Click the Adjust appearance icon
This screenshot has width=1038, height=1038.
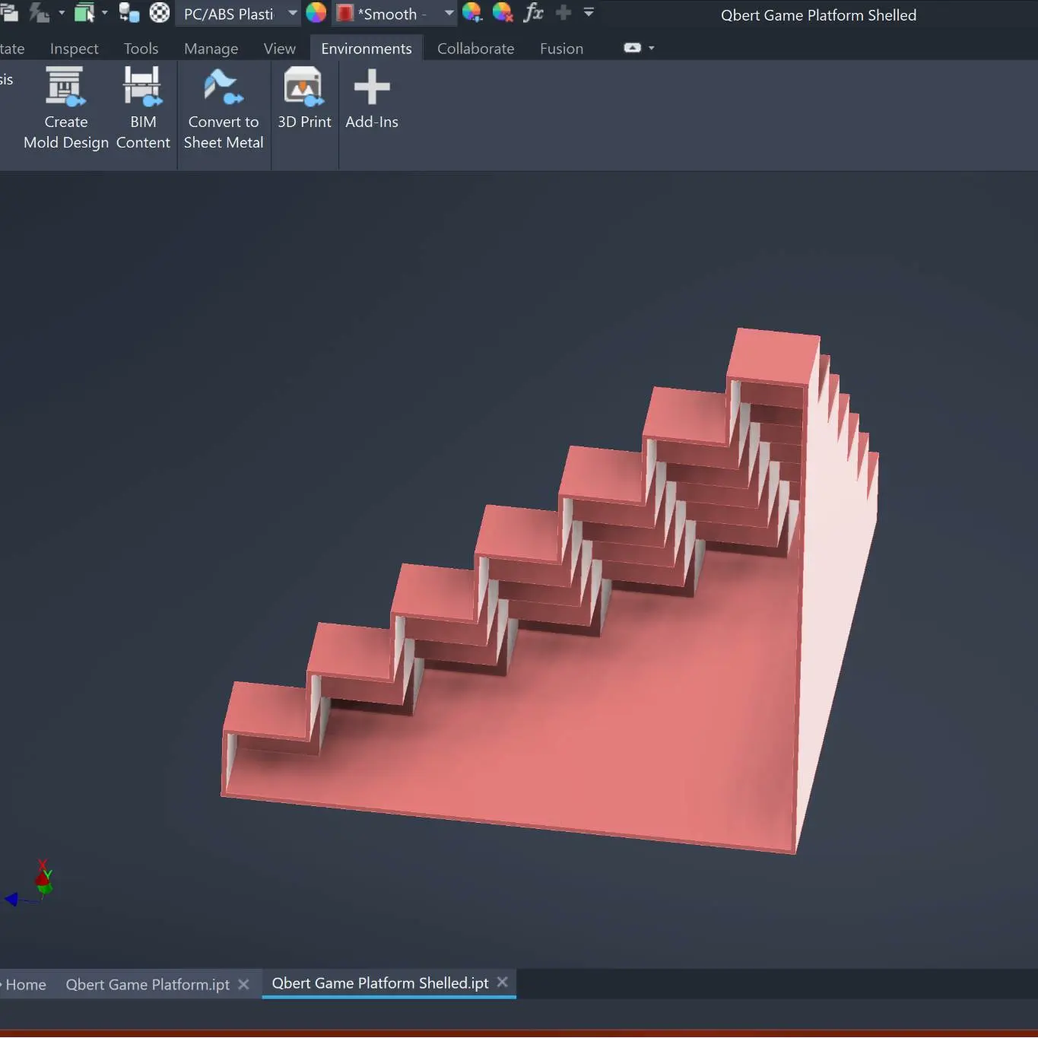pyautogui.click(x=471, y=13)
